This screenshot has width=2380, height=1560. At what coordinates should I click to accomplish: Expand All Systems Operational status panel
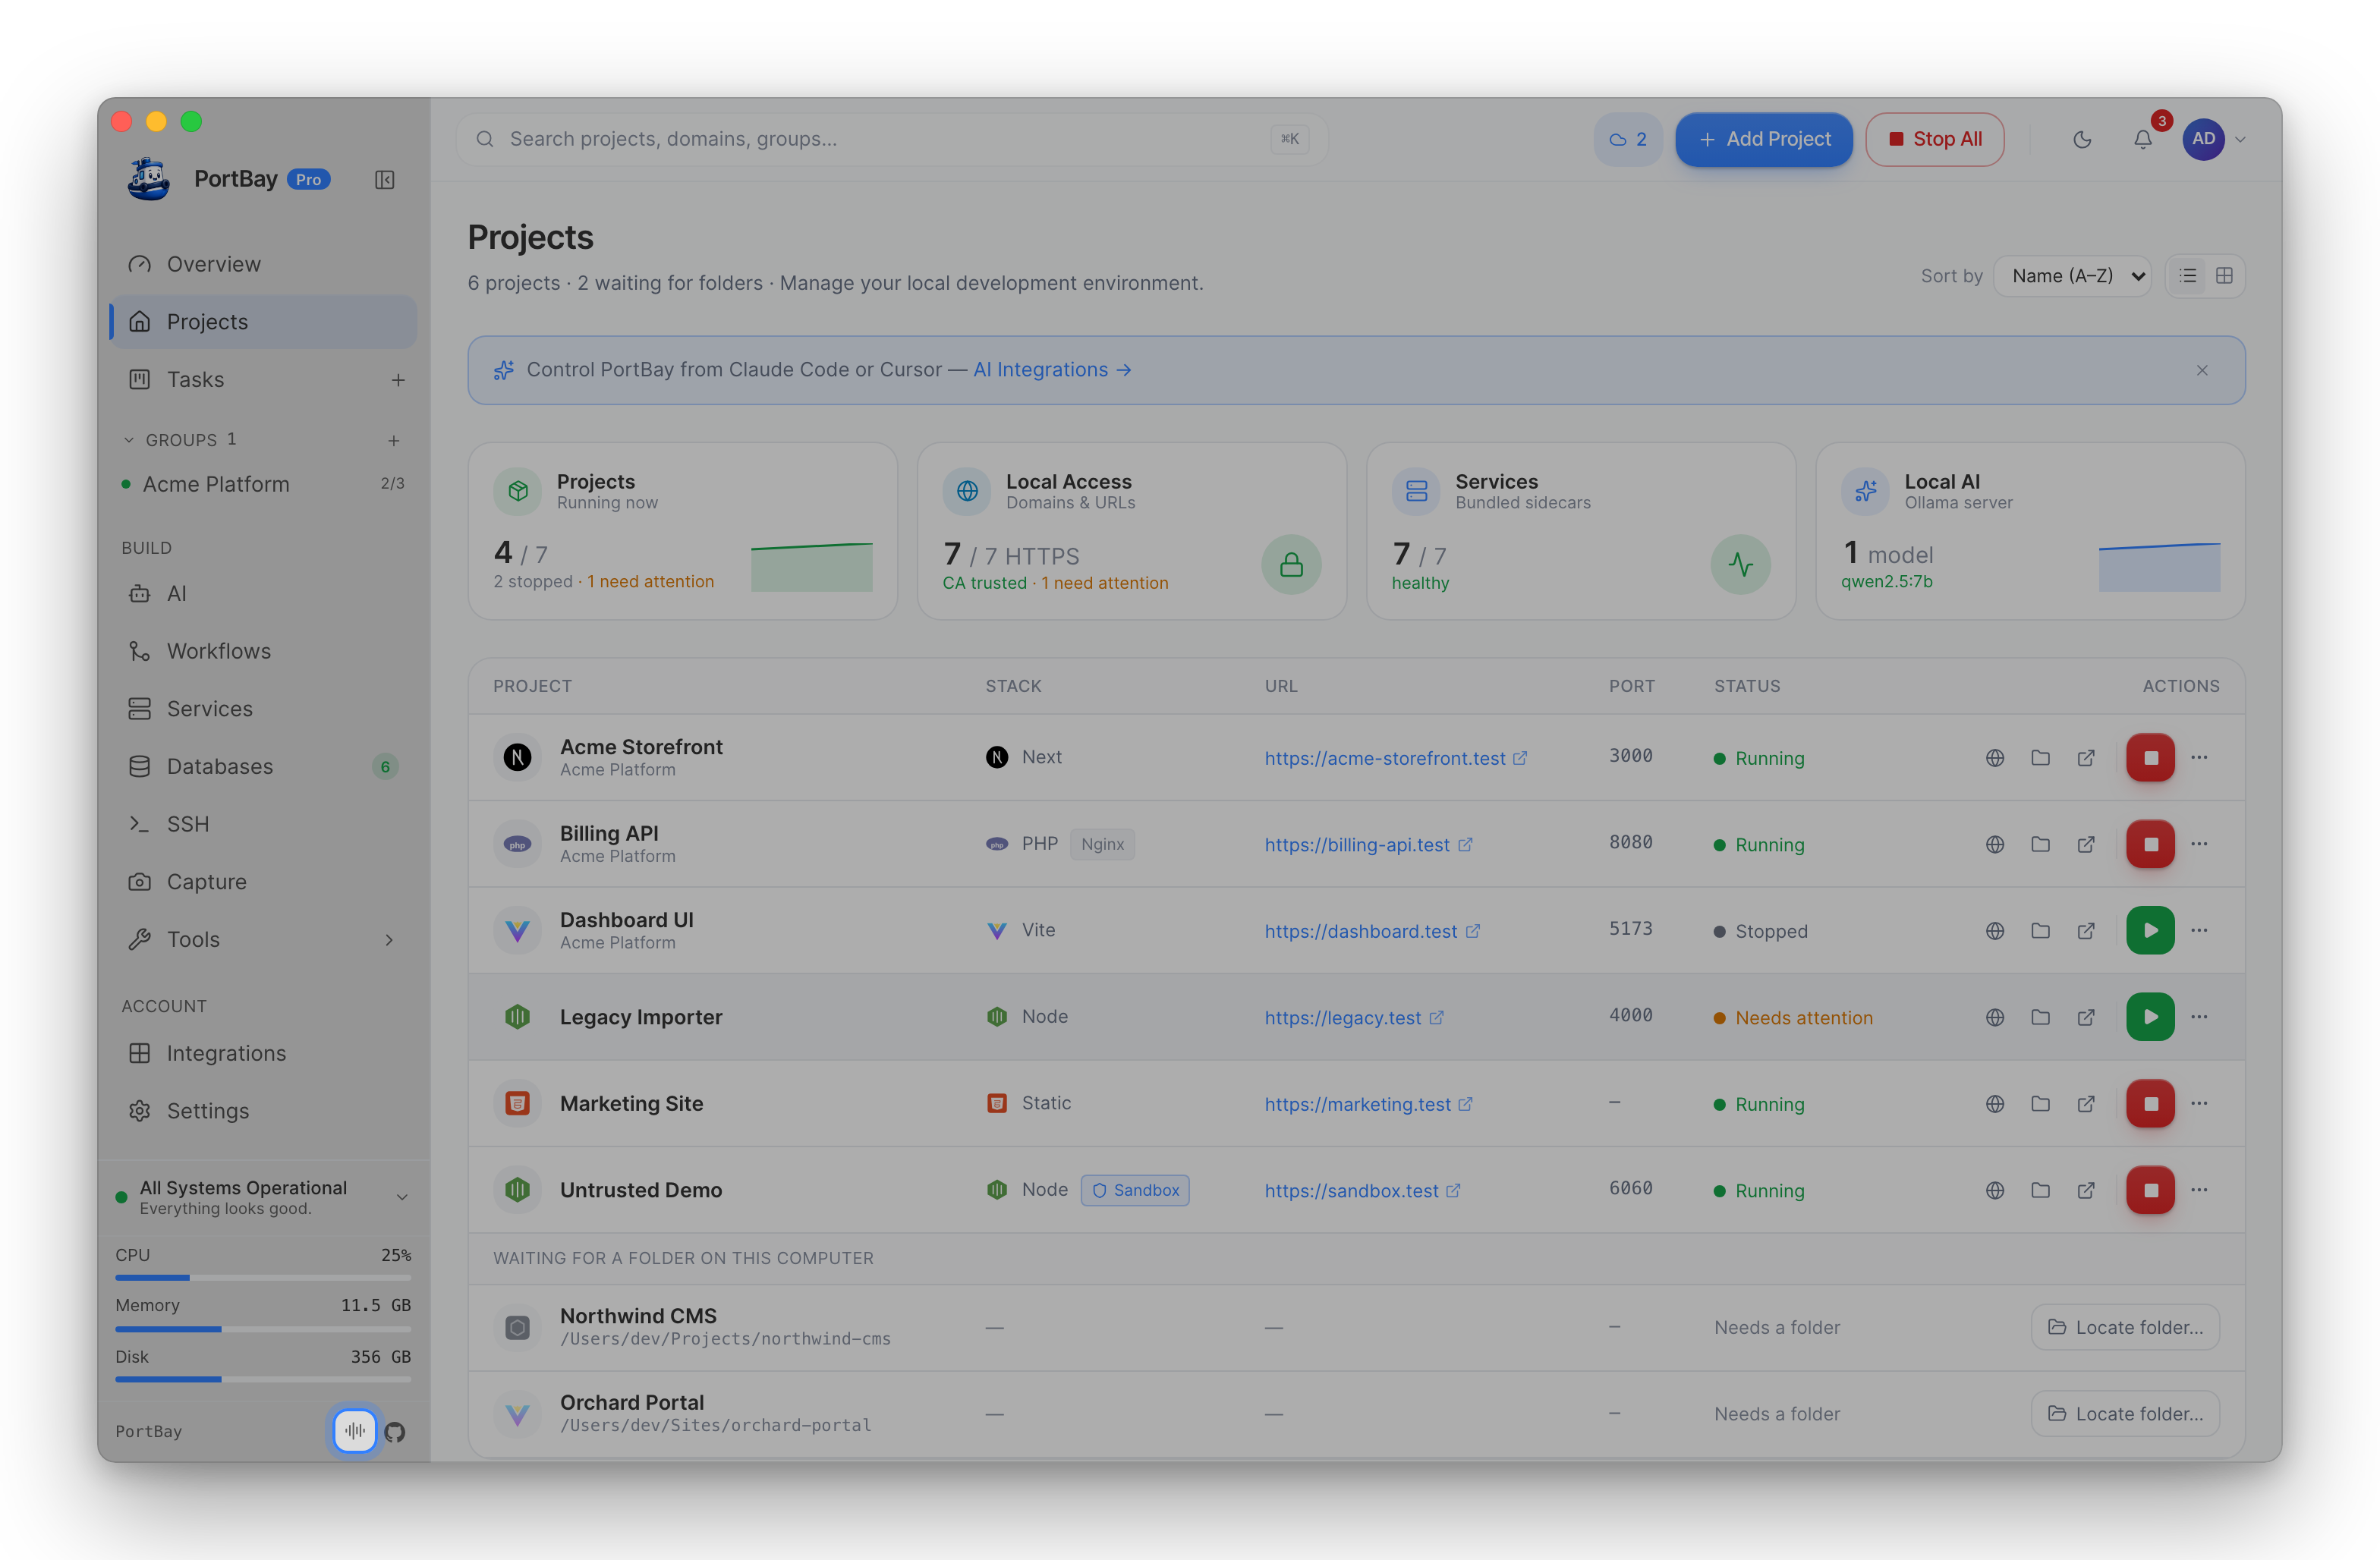(401, 1197)
